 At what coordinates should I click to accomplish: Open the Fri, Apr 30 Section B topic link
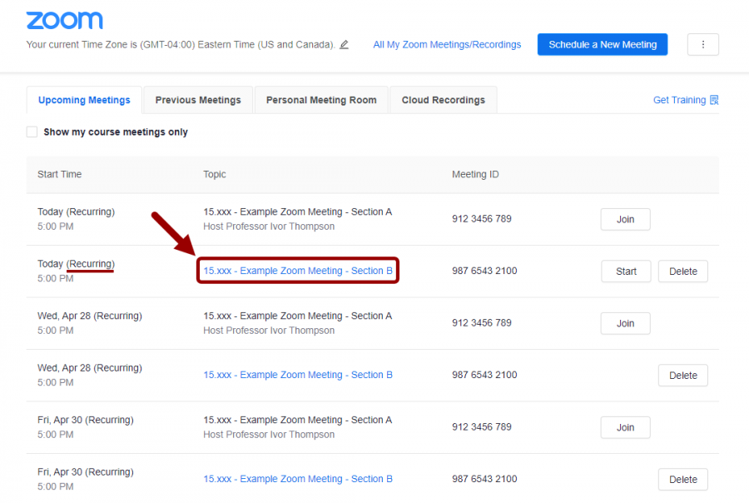(297, 479)
